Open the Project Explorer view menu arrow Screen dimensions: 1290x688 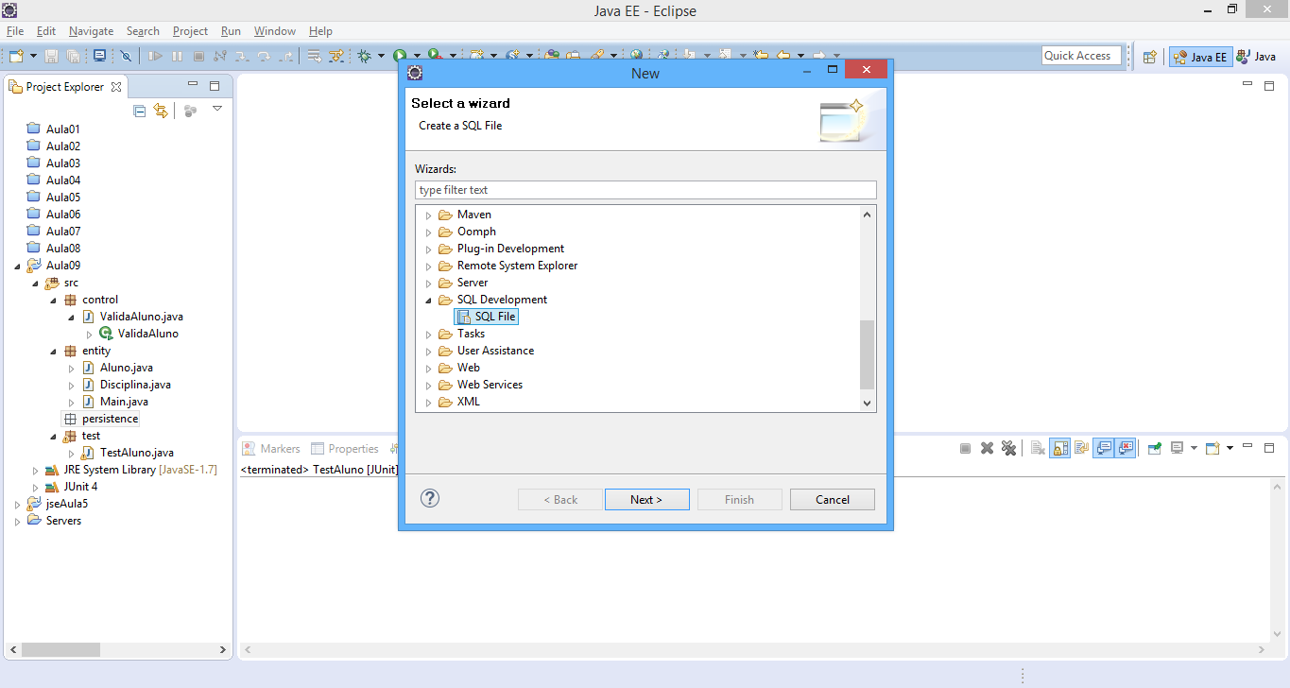click(x=216, y=109)
